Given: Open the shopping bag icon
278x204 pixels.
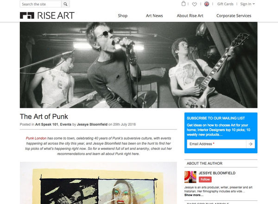Looking at the screenshot, I should pyautogui.click(x=183, y=4).
